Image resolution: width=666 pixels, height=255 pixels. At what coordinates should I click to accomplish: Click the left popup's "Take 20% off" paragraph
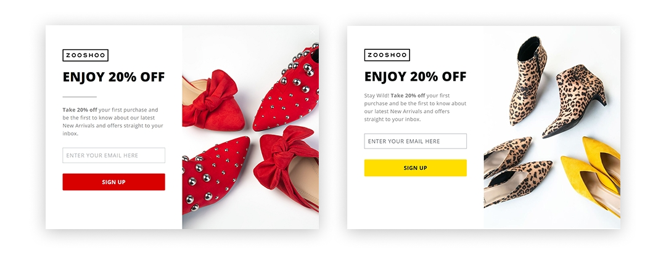(x=112, y=121)
